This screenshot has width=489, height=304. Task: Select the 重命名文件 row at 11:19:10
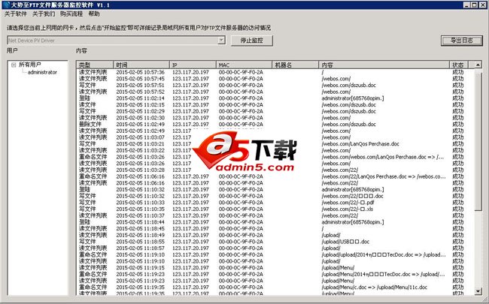click(x=275, y=254)
